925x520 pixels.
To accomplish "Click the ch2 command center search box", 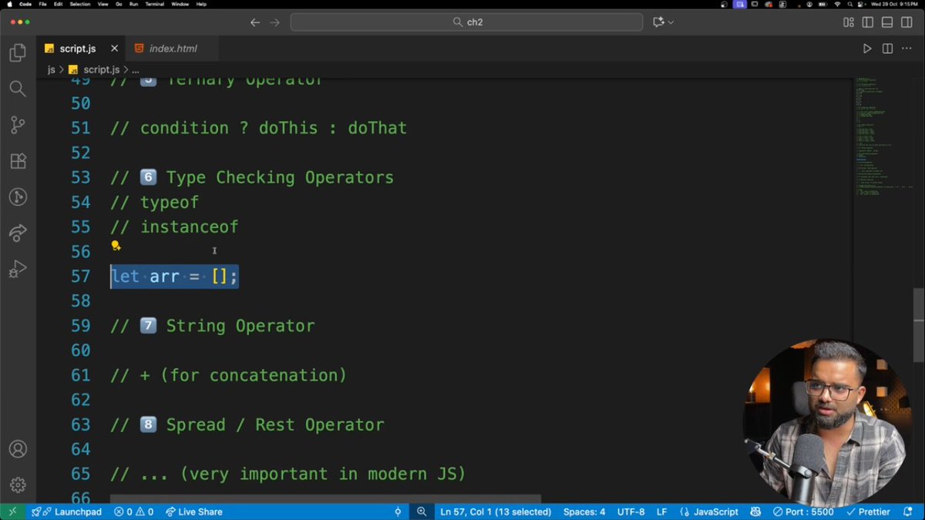I will point(466,22).
